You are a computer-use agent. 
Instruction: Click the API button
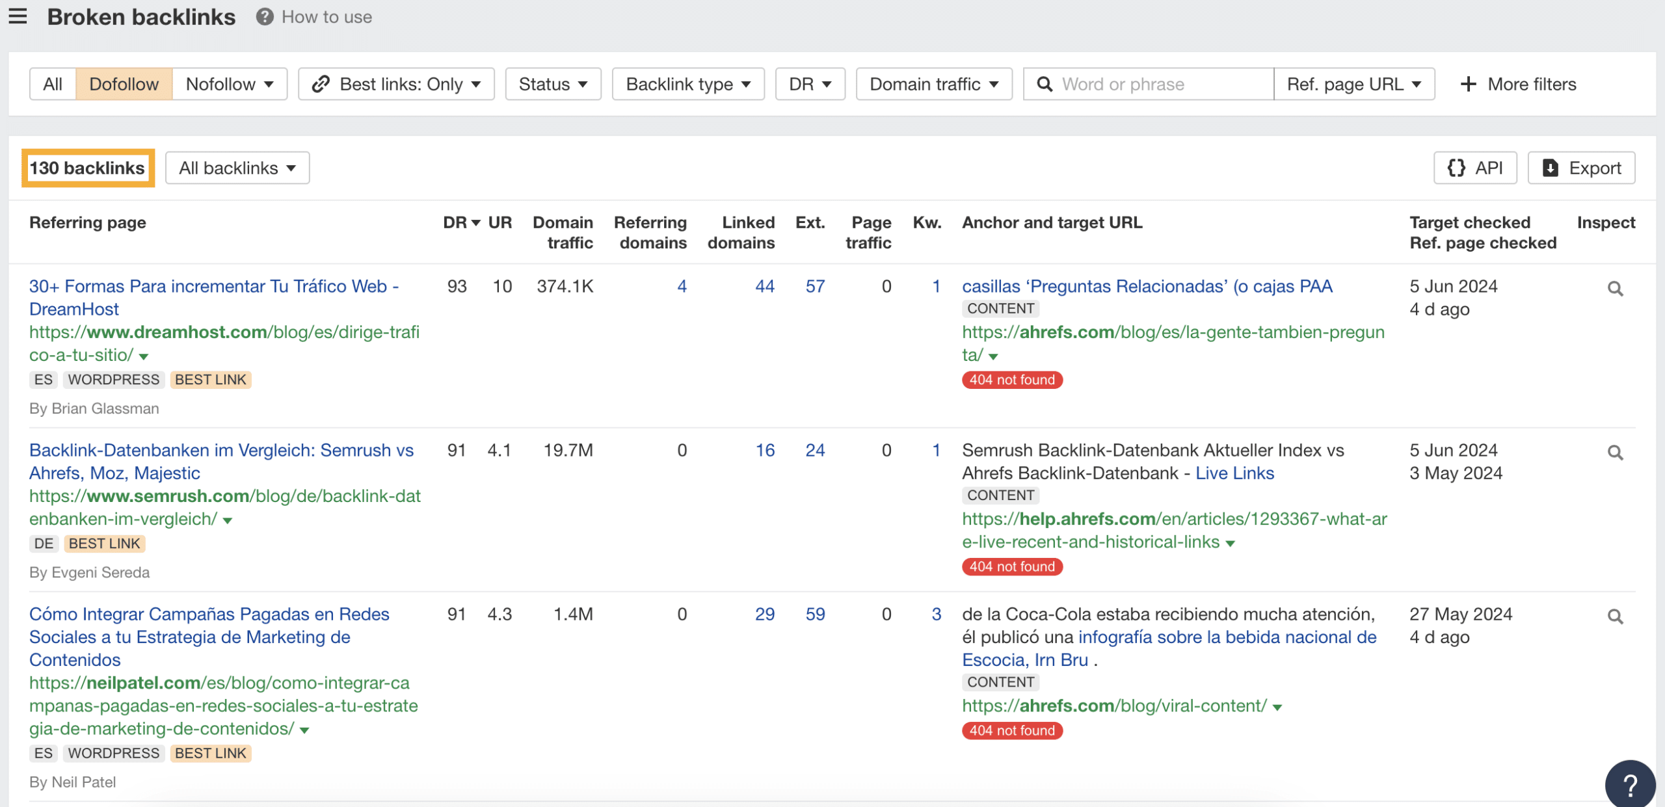tap(1475, 168)
